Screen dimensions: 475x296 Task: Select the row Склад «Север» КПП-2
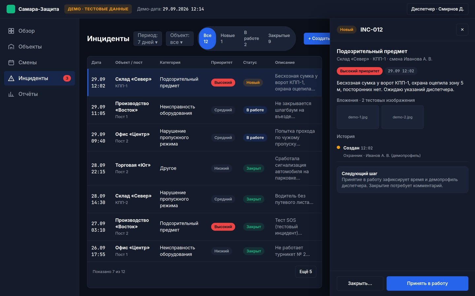[x=205, y=199]
